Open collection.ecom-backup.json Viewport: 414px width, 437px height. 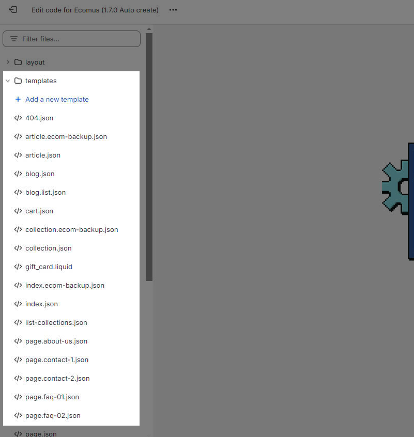pos(71,230)
